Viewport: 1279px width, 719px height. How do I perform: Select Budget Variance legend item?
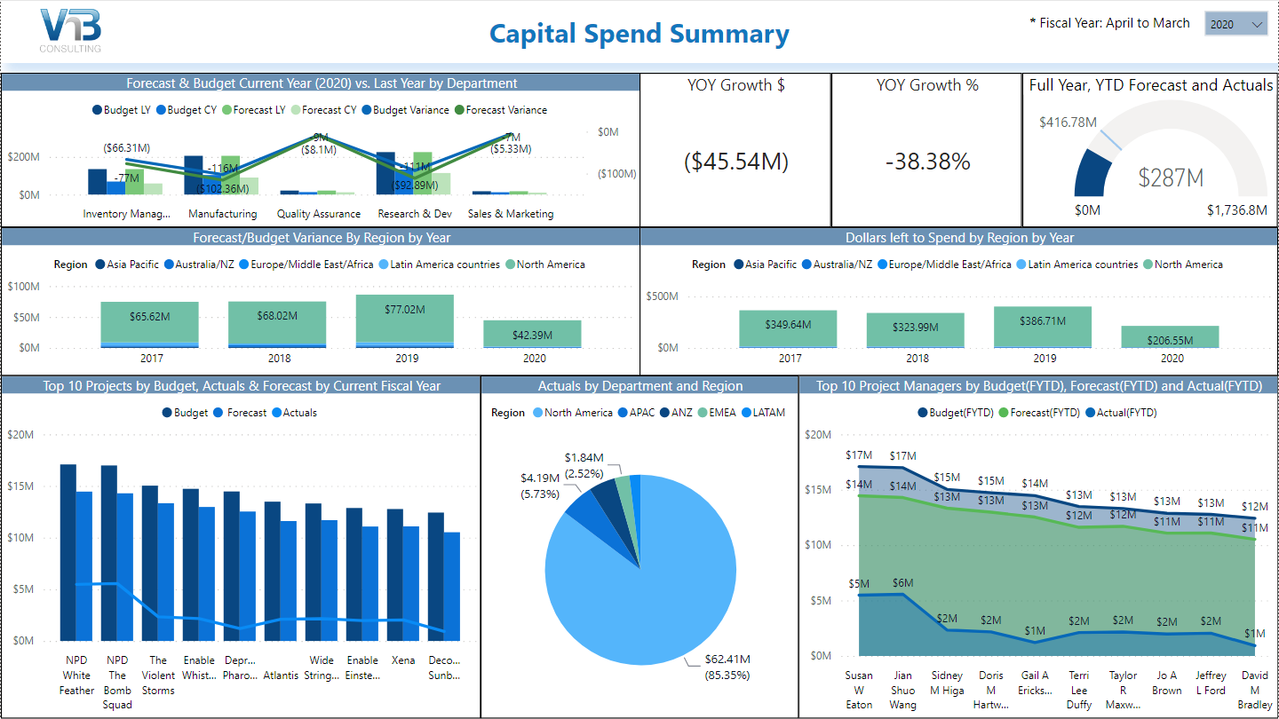405,110
